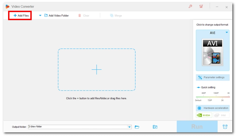The image size is (236, 136).
Task: Click the large plus icon in drop area
Action: [96, 70]
